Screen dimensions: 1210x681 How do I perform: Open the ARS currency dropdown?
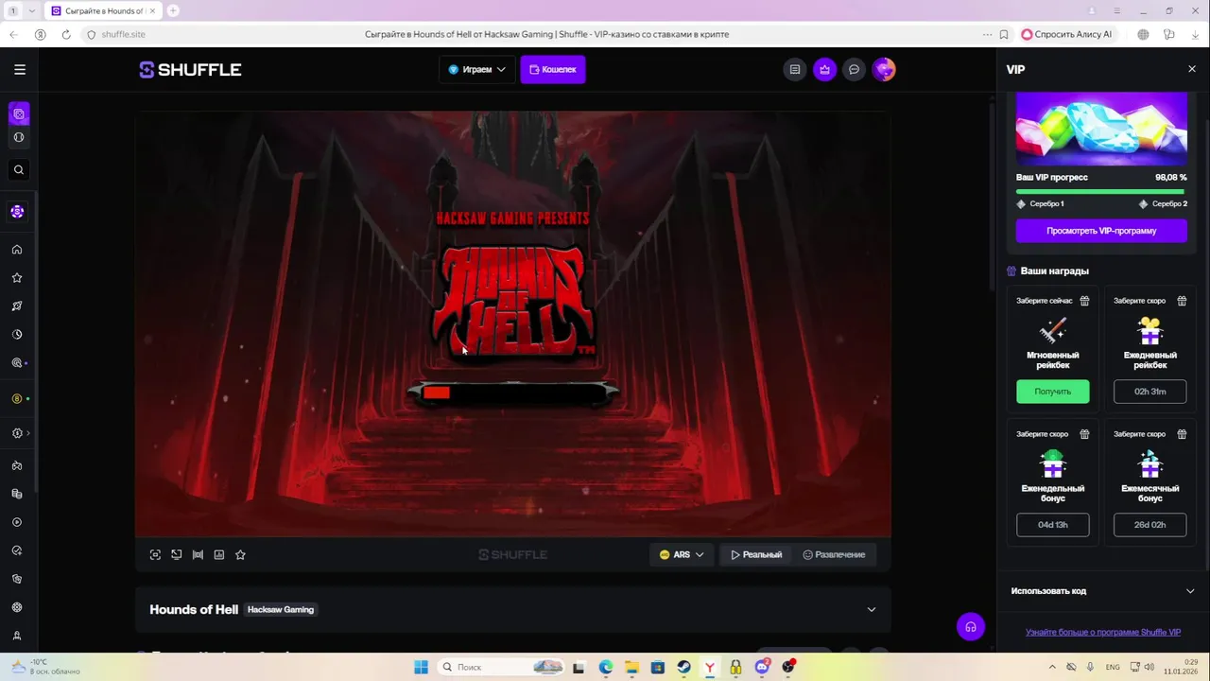pos(682,555)
